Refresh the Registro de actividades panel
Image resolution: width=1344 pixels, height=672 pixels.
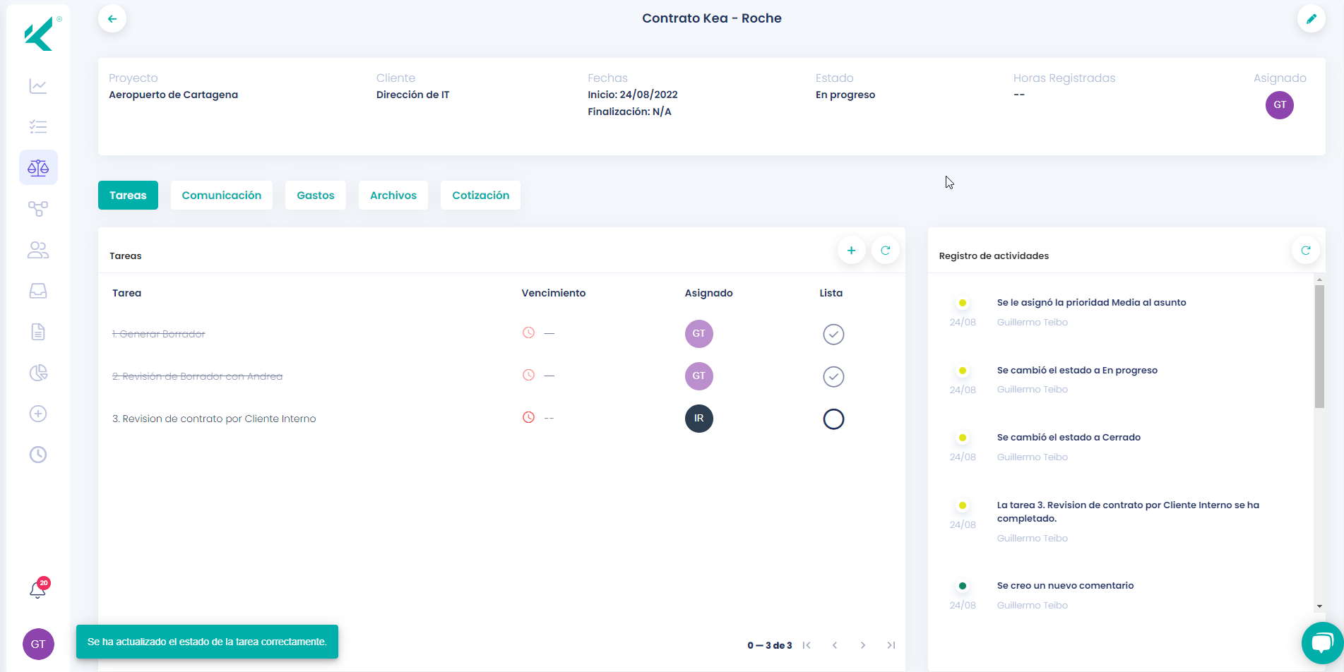coord(1305,250)
